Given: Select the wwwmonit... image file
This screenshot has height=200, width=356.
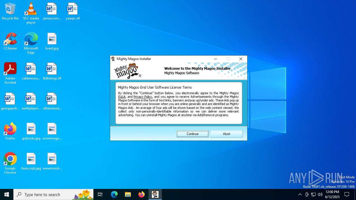Looking at the screenshot, I should [52, 161].
